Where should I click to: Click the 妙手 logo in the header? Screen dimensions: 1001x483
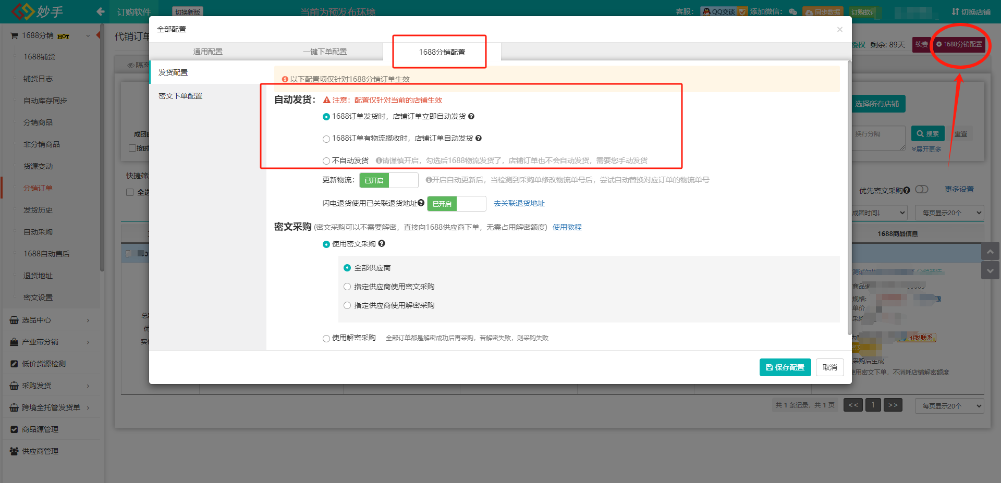point(37,11)
